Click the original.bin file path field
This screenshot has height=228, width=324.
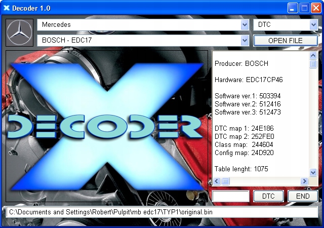point(162,212)
